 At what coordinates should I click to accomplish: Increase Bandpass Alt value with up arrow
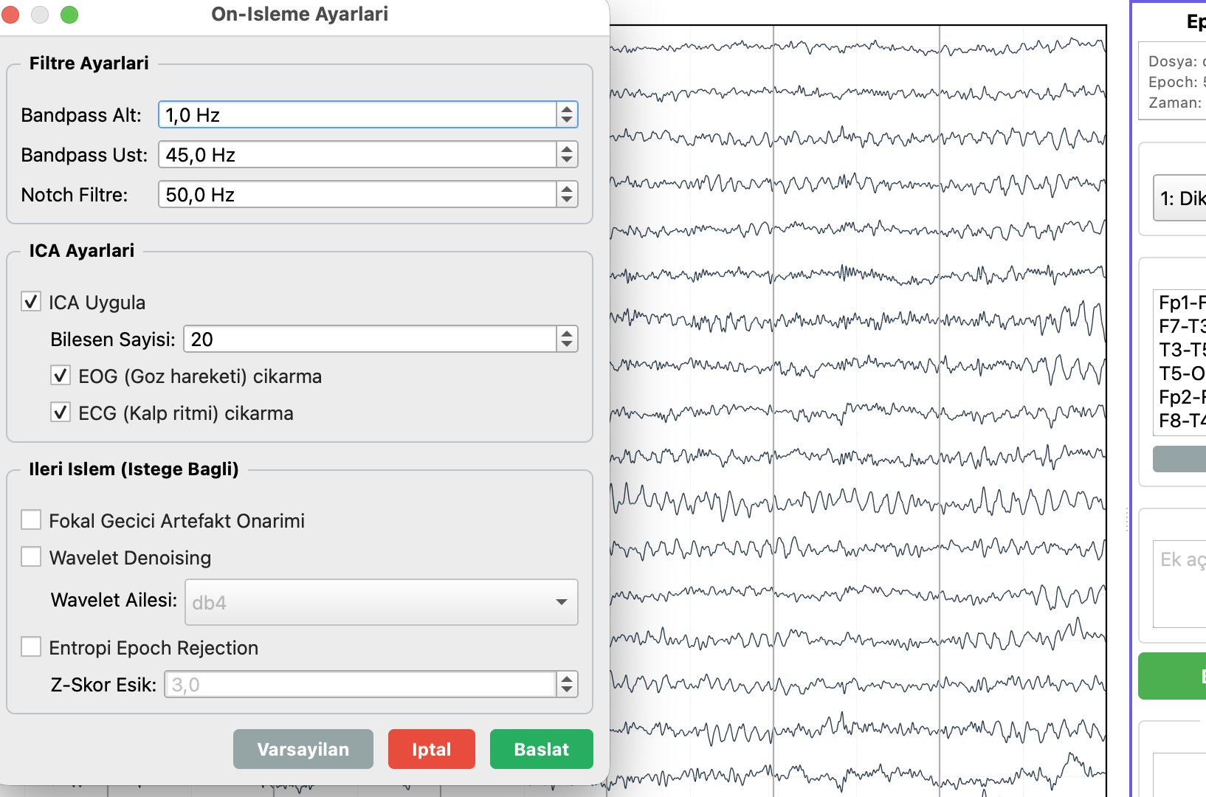coord(566,110)
